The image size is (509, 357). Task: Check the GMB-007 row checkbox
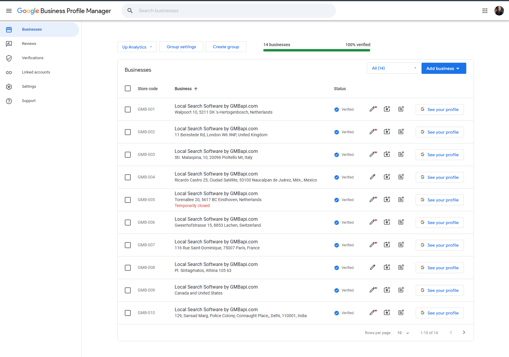pyautogui.click(x=128, y=245)
